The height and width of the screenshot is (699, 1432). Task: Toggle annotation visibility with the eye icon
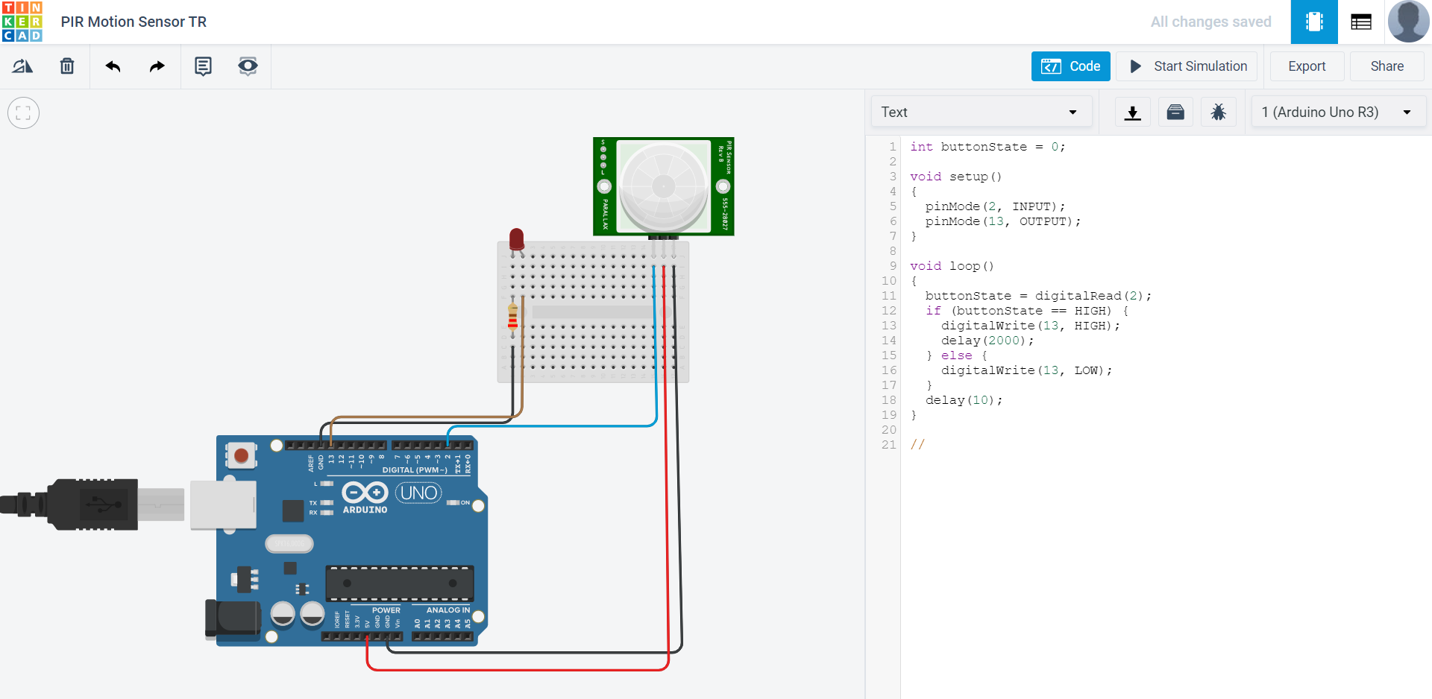tap(248, 66)
